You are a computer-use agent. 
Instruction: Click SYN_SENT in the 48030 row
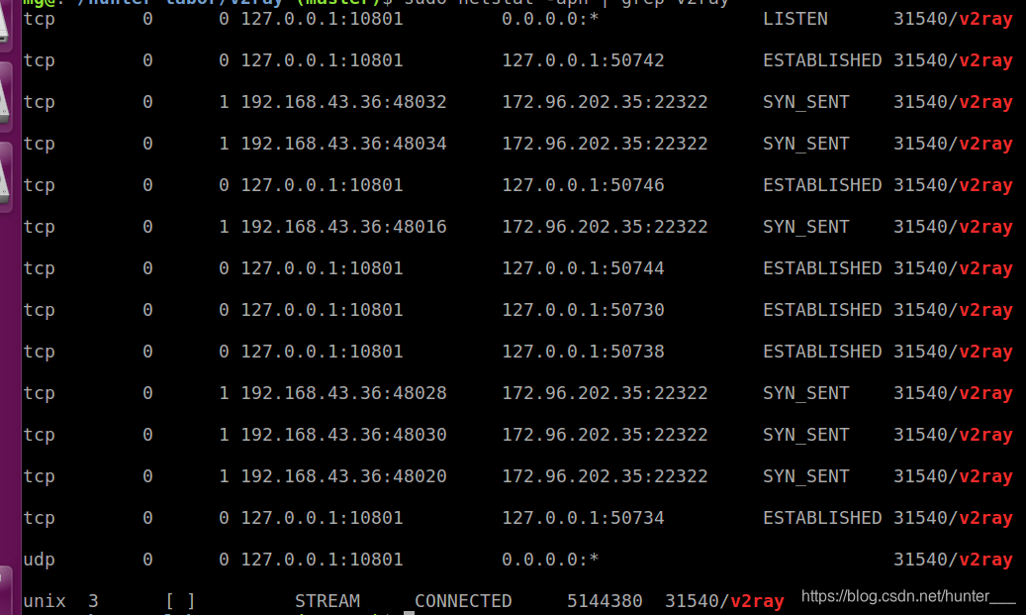806,435
